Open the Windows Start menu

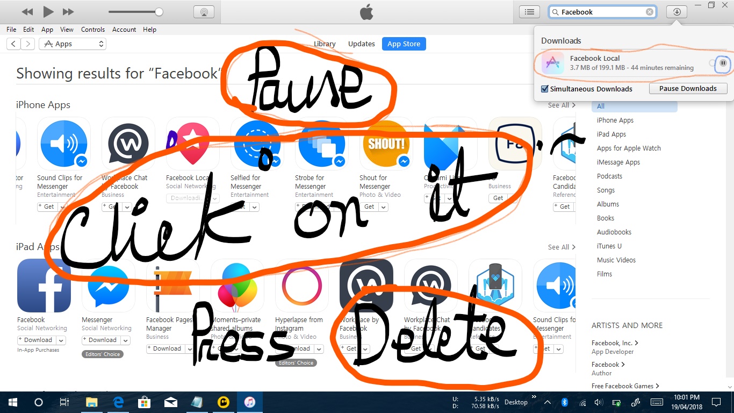[13, 402]
